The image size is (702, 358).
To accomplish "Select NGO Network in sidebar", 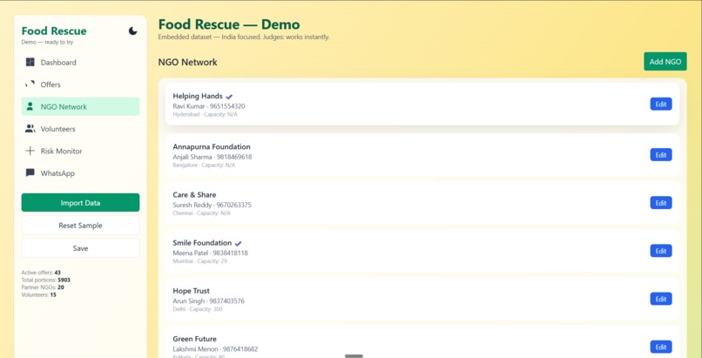I will [x=80, y=106].
